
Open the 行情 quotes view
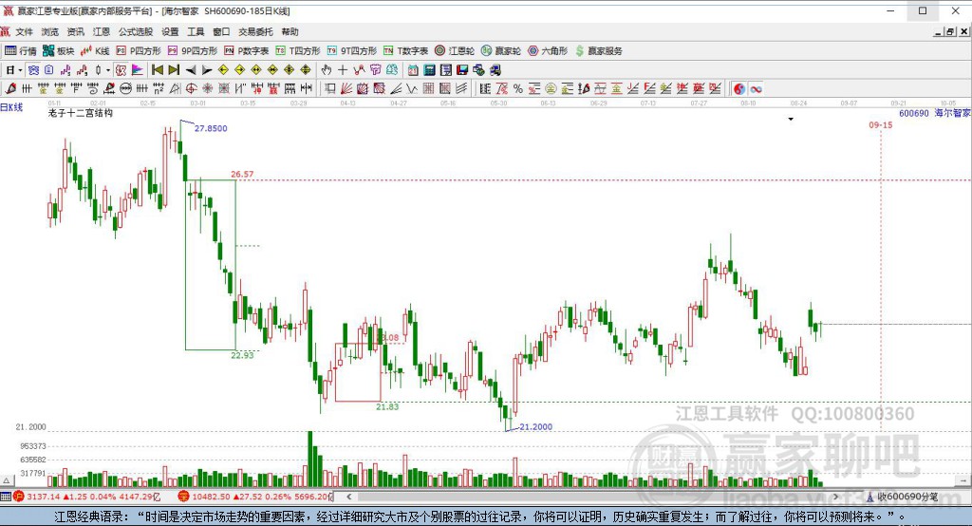tap(21, 51)
